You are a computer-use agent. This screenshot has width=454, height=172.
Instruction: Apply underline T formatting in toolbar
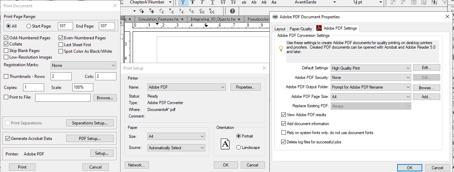click(213, 2)
